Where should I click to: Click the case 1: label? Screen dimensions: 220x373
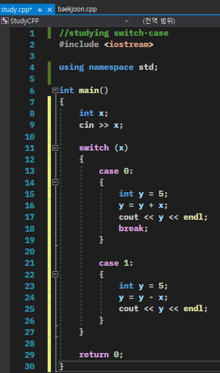pyautogui.click(x=116, y=263)
